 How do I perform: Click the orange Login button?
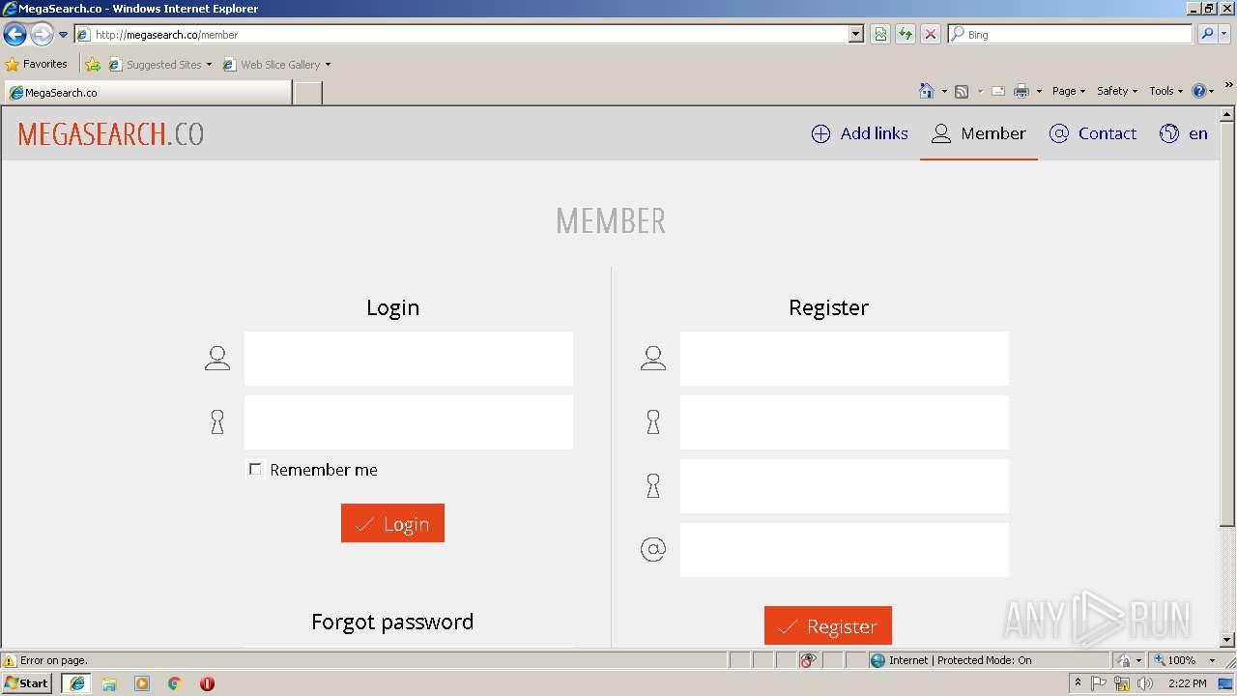392,523
